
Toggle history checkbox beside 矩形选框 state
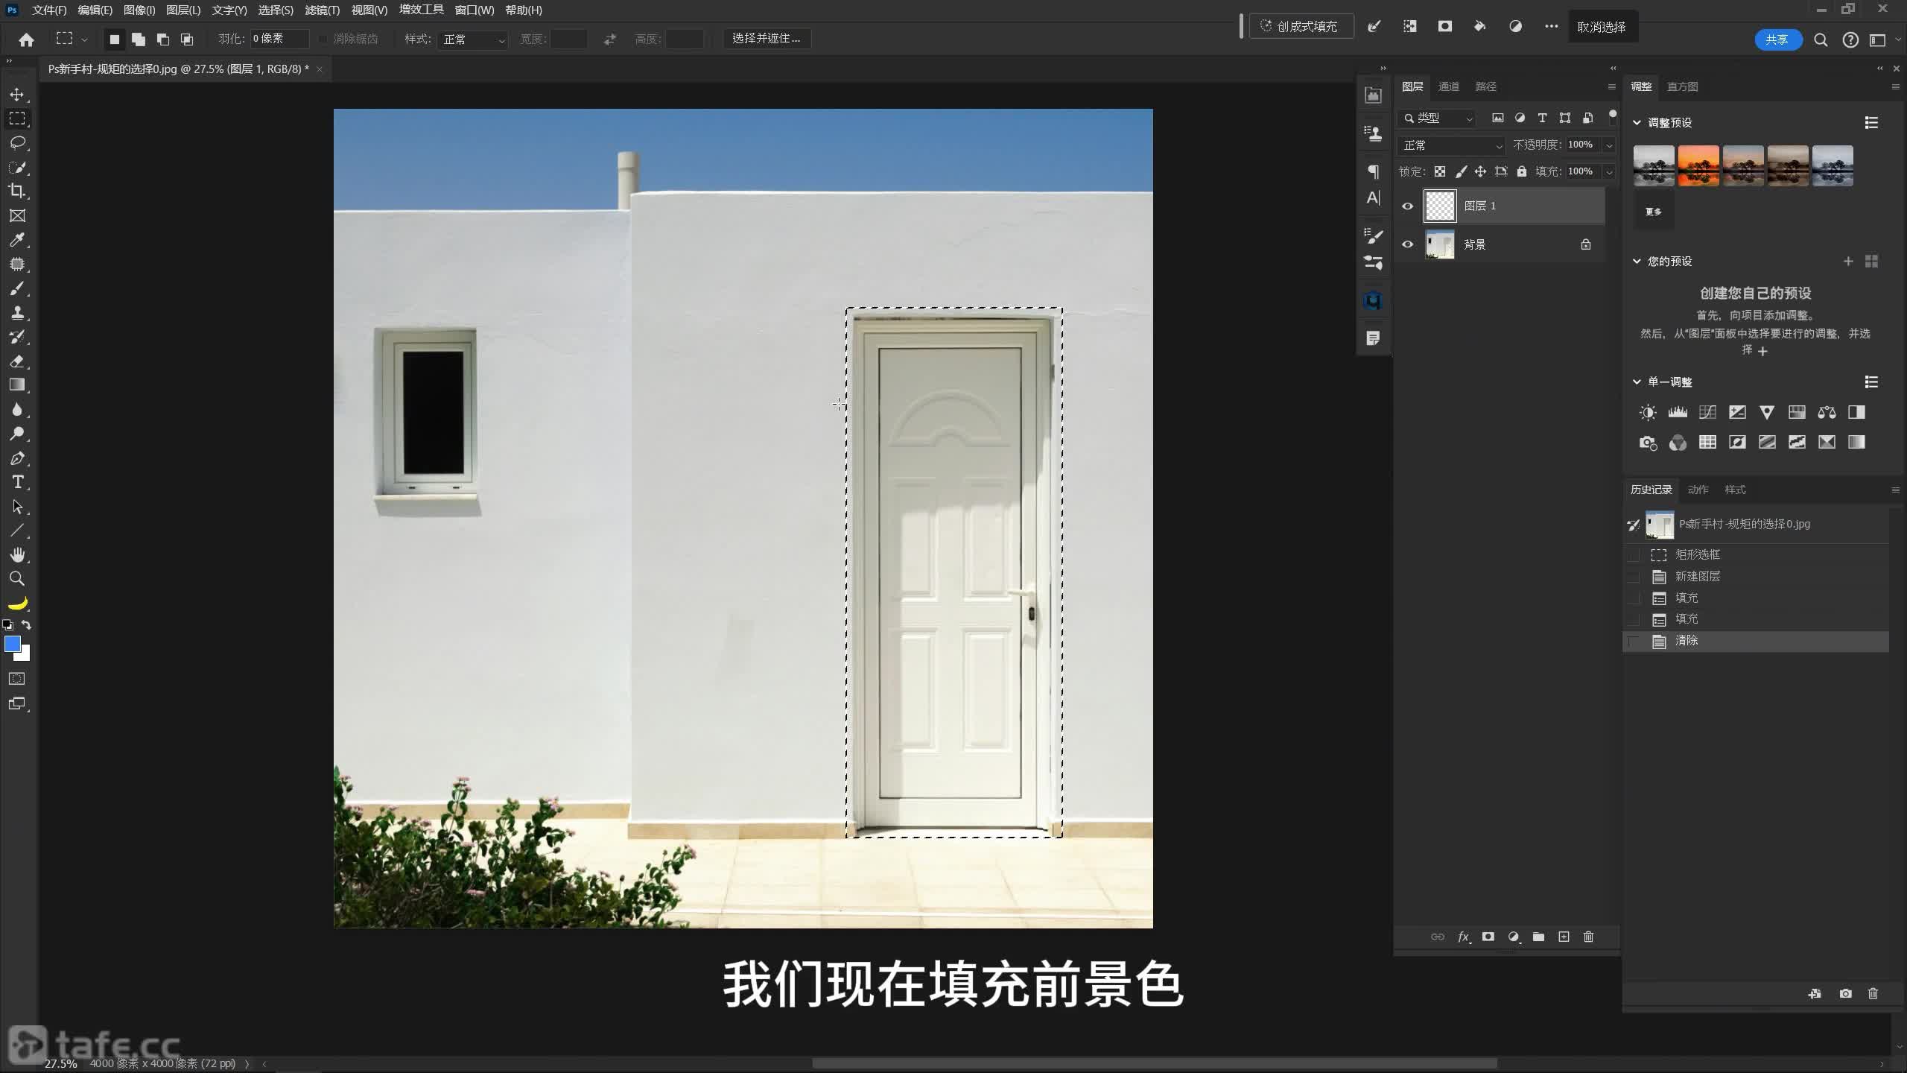click(x=1634, y=555)
